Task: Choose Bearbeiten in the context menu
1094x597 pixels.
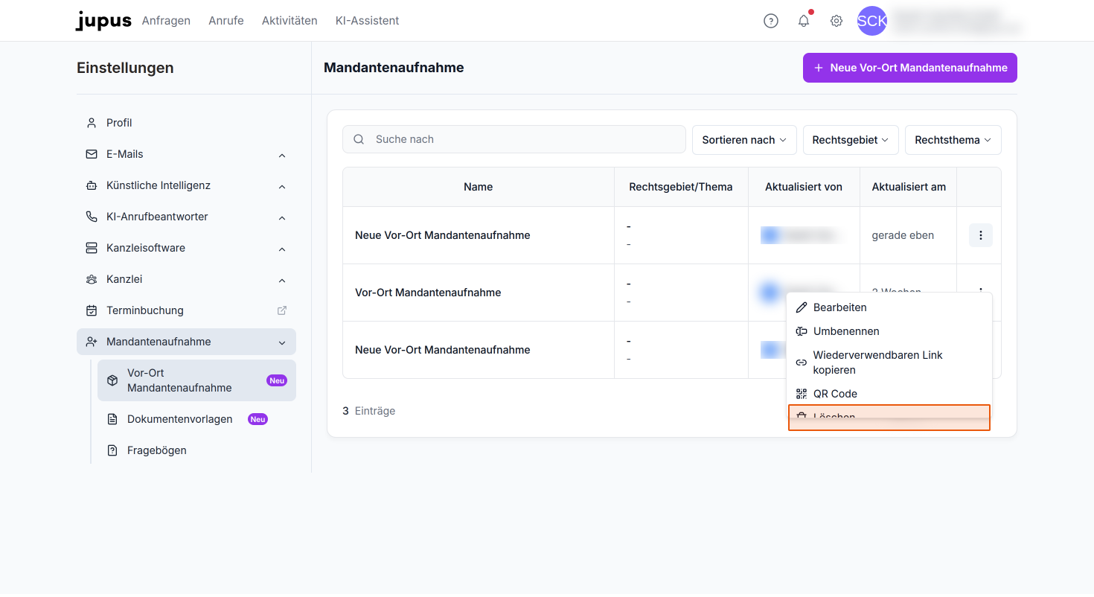Action: pos(889,307)
